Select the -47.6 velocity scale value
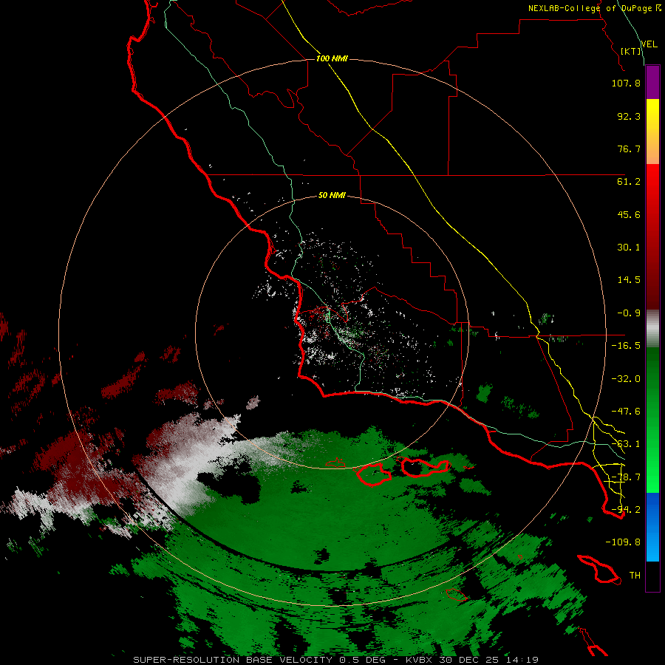The height and width of the screenshot is (665, 665). coord(626,412)
